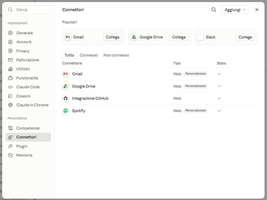Click the Google Drive row status checkmark
Viewport: 267px width, 200px height.
219,86
